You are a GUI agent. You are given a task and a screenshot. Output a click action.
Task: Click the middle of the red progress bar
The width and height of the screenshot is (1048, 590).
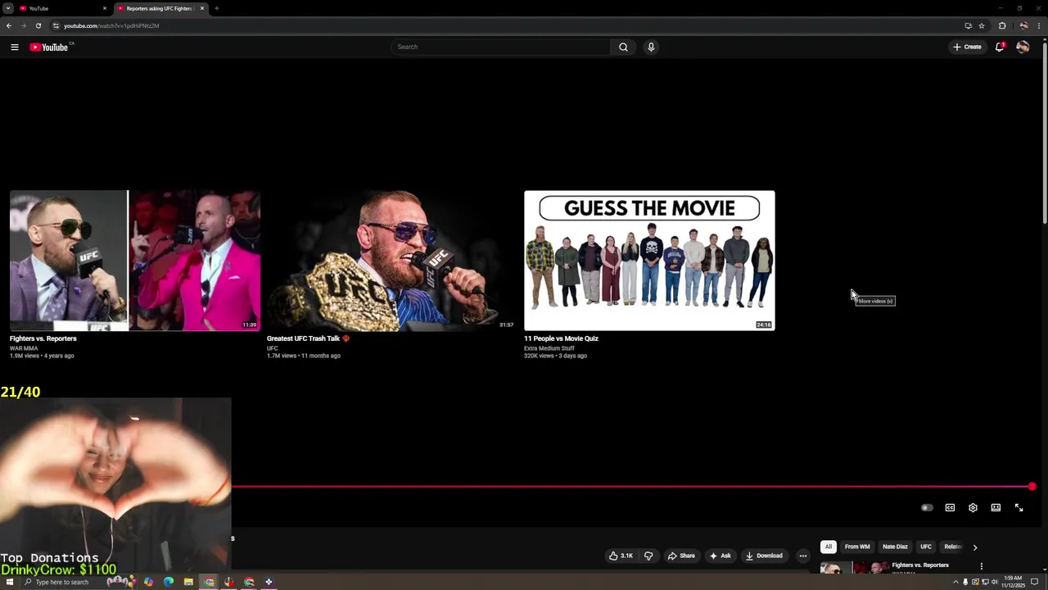[631, 487]
